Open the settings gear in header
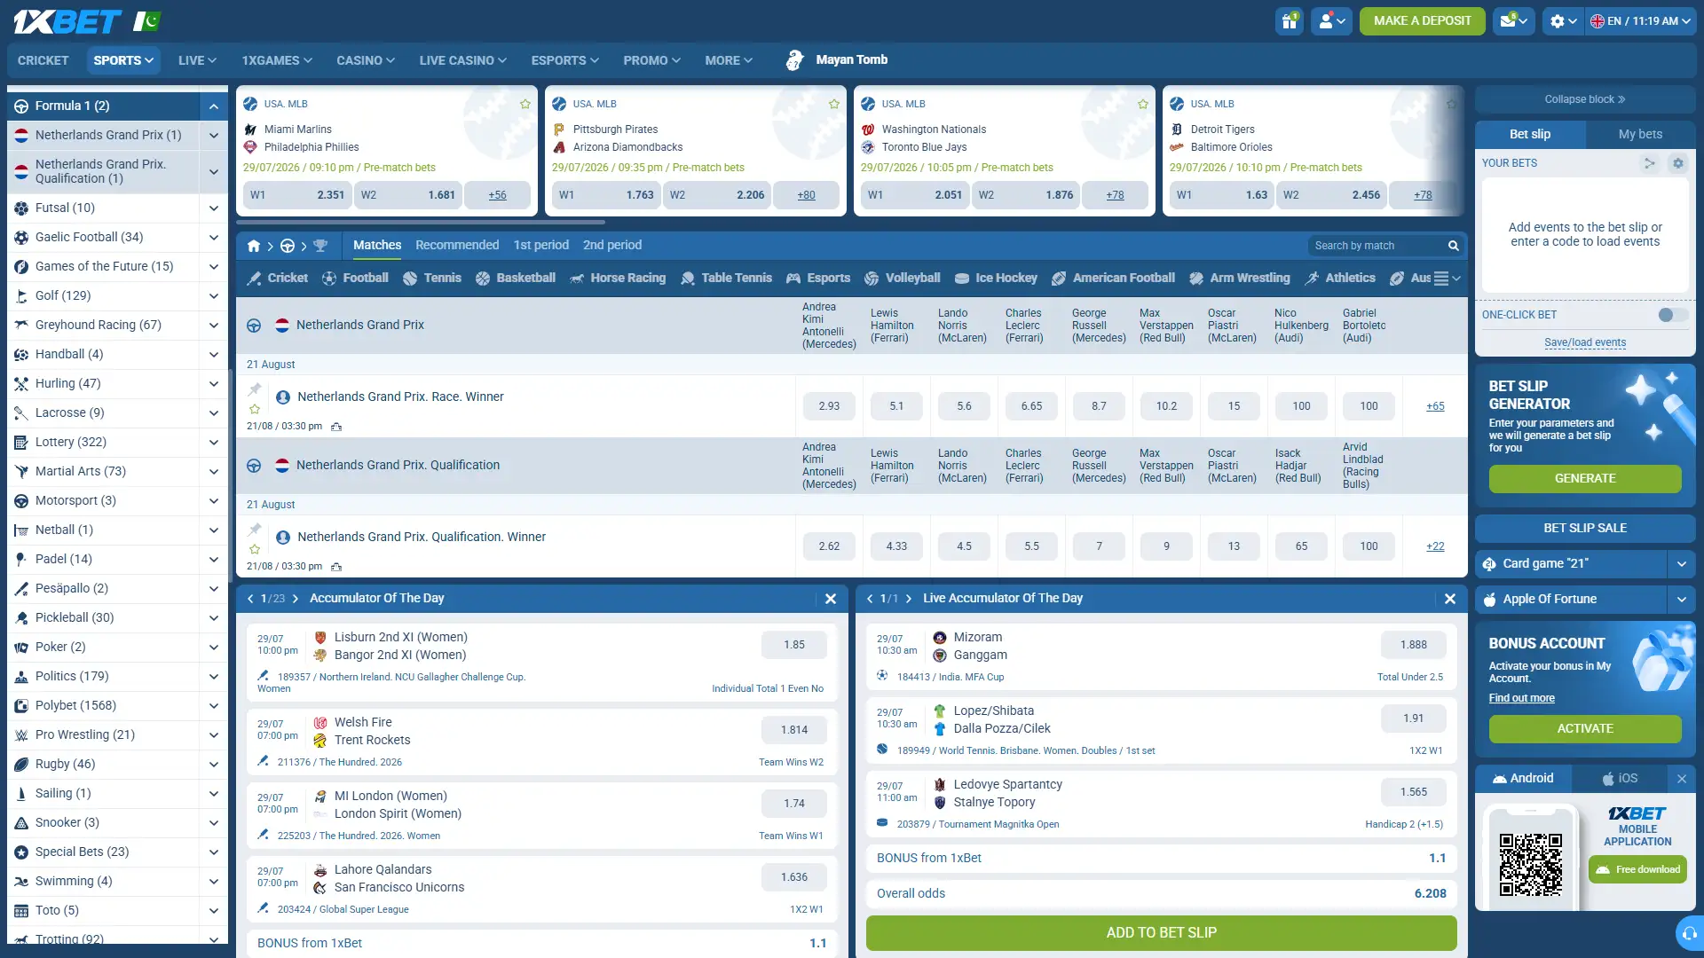1704x958 pixels. [1563, 20]
